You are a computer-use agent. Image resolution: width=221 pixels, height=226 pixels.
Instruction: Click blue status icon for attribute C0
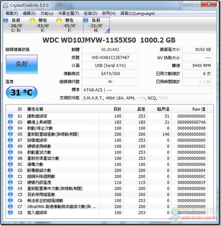click(x=10, y=170)
